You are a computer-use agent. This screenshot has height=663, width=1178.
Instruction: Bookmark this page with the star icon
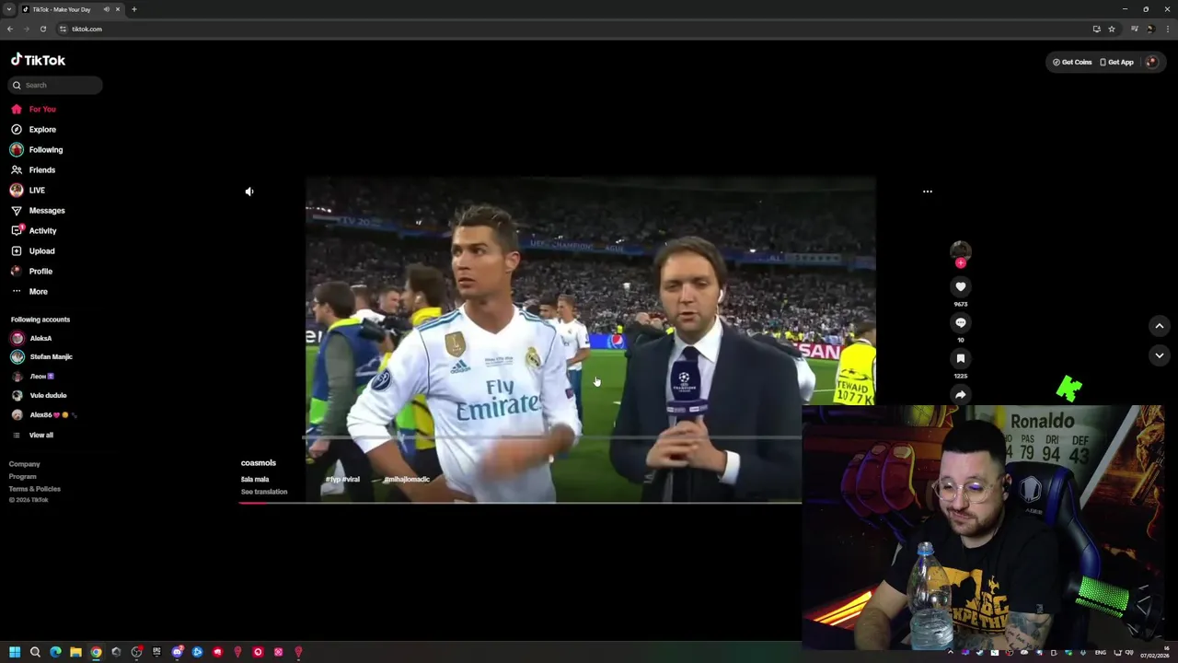pyautogui.click(x=1111, y=29)
